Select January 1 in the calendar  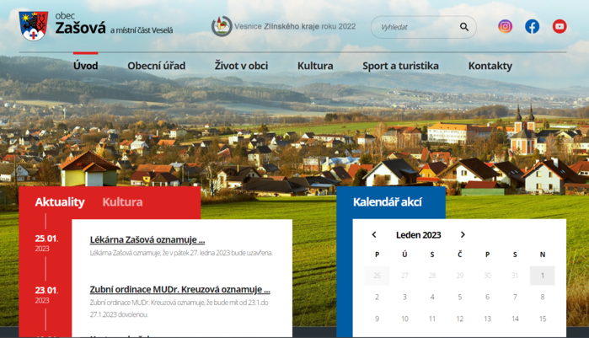[x=542, y=276]
